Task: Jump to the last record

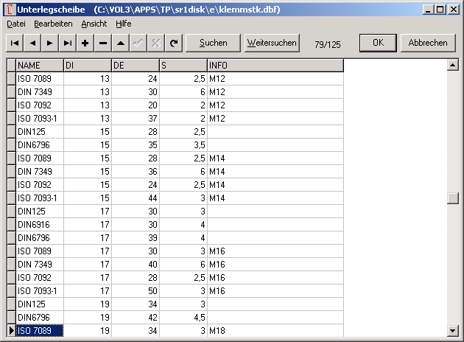Action: [x=68, y=43]
